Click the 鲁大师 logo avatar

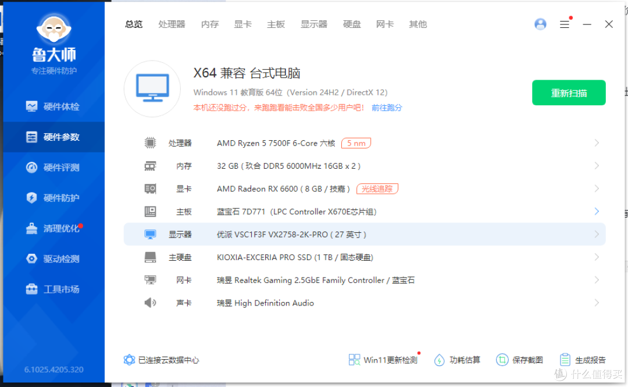[53, 29]
